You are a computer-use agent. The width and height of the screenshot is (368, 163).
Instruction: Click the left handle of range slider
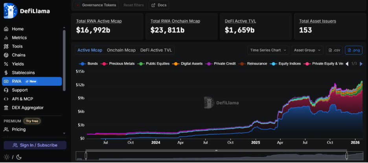86,156
